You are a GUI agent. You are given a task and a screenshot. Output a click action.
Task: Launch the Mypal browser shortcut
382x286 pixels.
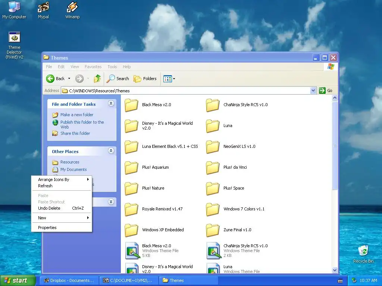click(x=43, y=10)
